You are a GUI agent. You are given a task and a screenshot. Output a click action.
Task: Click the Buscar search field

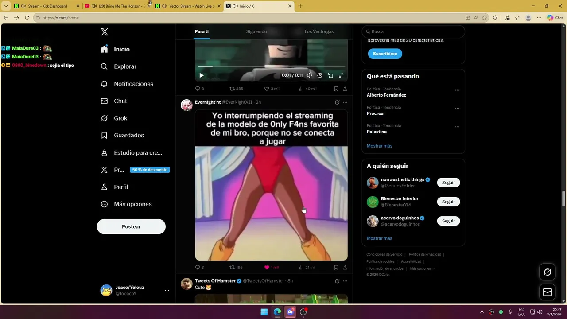click(413, 31)
